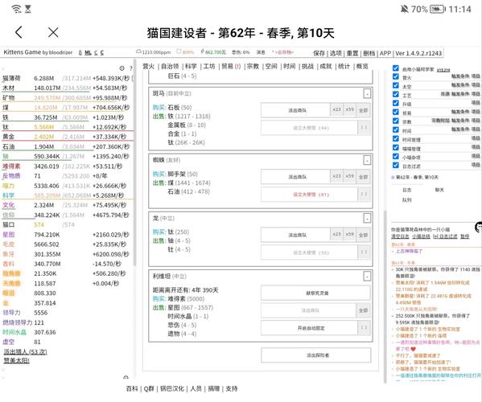Collapse the 龙 trade panel
The width and height of the screenshot is (482, 402).
coord(367,218)
